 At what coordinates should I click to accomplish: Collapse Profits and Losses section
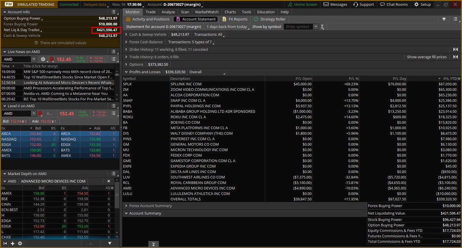(126, 72)
